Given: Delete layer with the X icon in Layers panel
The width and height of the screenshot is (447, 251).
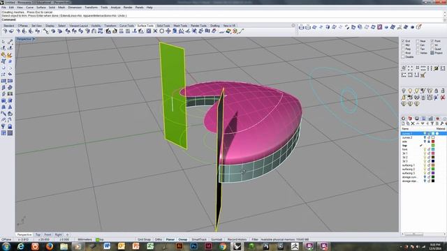Looking at the screenshot, I should coord(413,123).
